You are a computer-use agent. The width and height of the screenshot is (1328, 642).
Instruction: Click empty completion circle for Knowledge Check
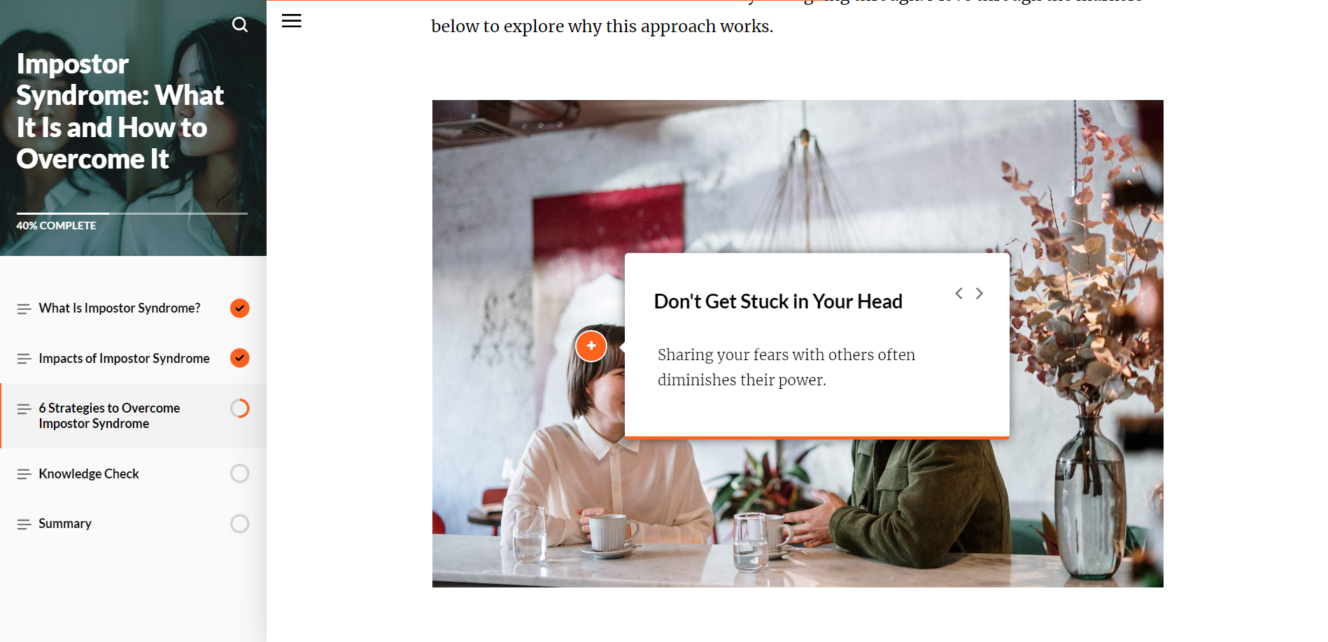coord(240,473)
